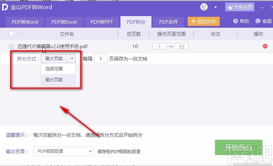Select the PDF拆分 tab
The height and width of the screenshot is (166, 273).
(x=136, y=22)
